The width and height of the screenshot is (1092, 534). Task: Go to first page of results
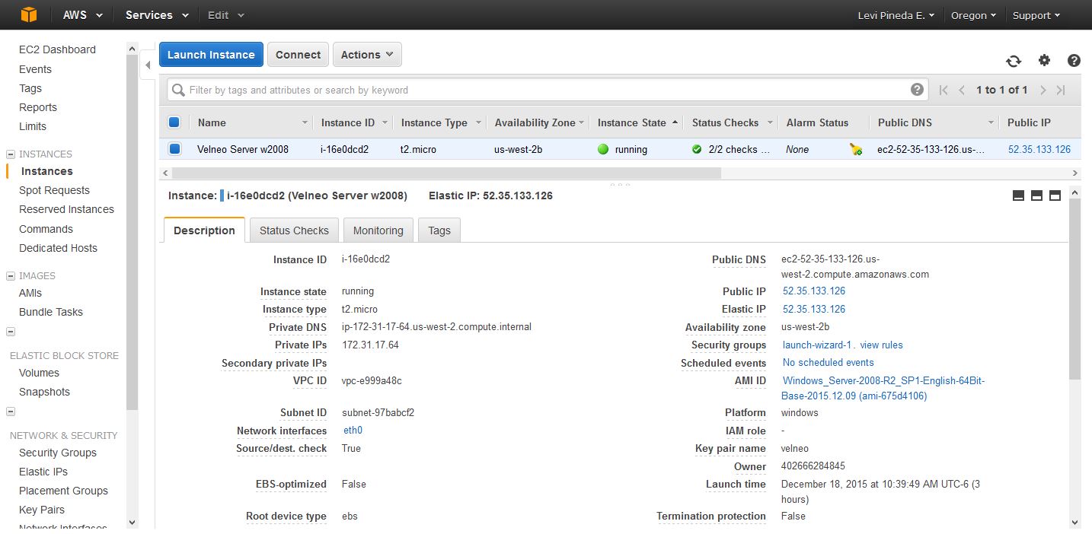[x=944, y=90]
